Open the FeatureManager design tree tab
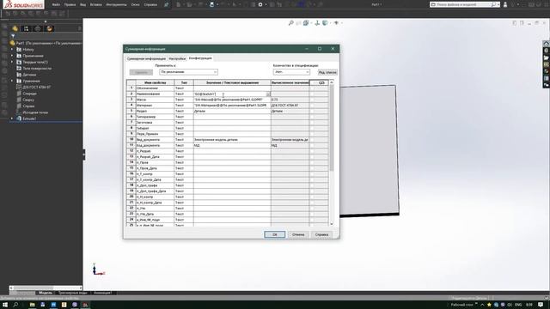 coord(15,28)
